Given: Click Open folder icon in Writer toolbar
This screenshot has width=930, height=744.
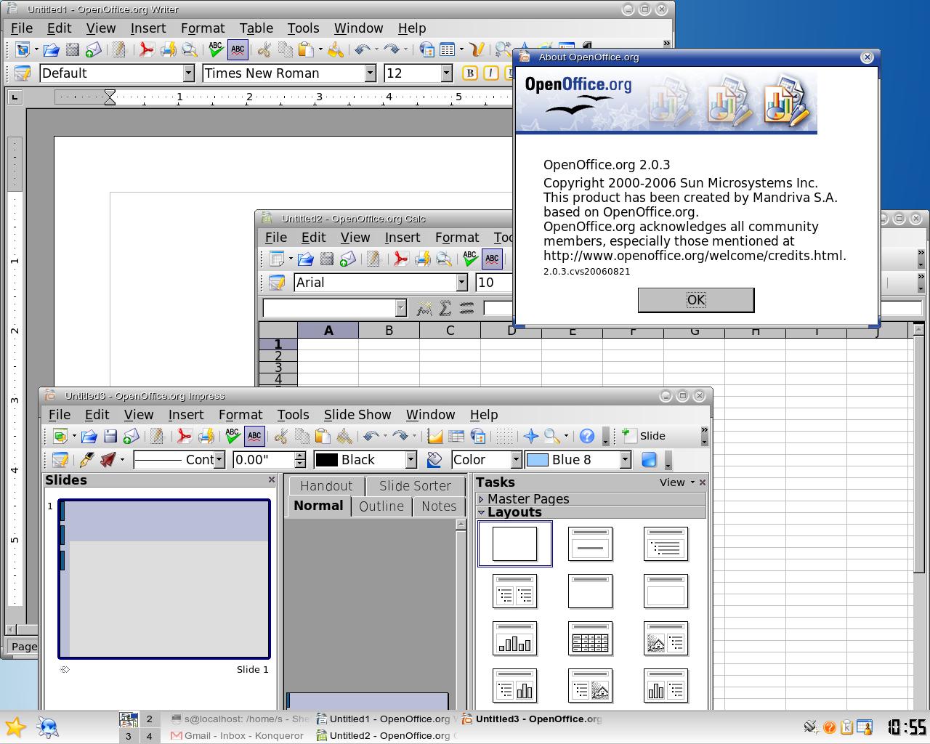Looking at the screenshot, I should (51, 49).
